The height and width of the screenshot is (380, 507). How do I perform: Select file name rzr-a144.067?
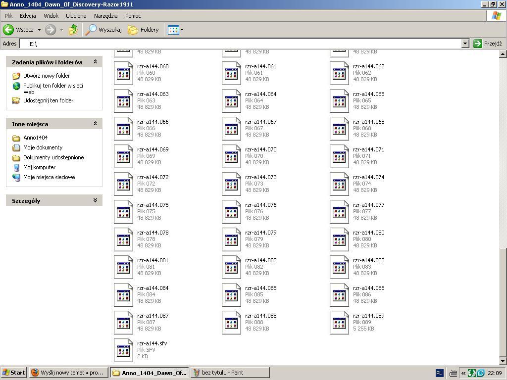click(x=261, y=122)
